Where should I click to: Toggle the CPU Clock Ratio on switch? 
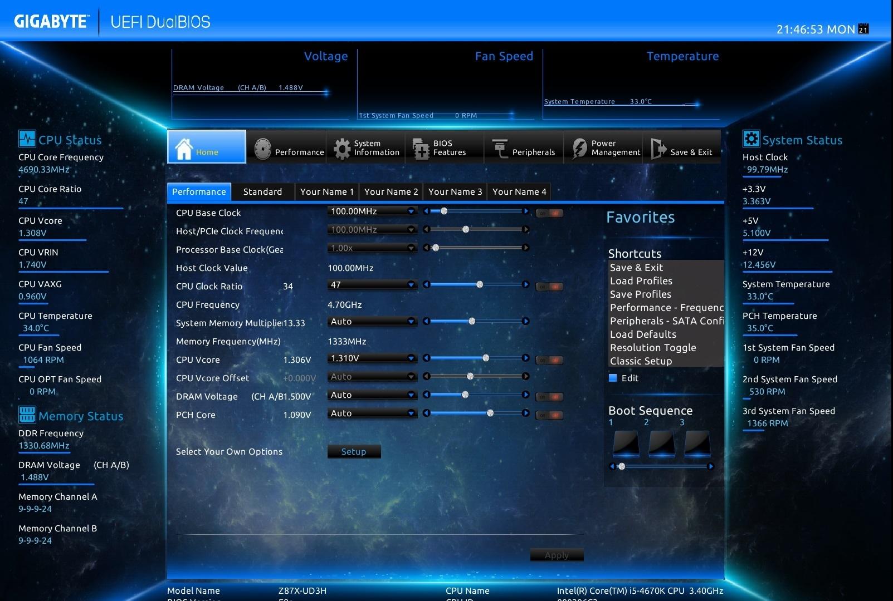(549, 287)
